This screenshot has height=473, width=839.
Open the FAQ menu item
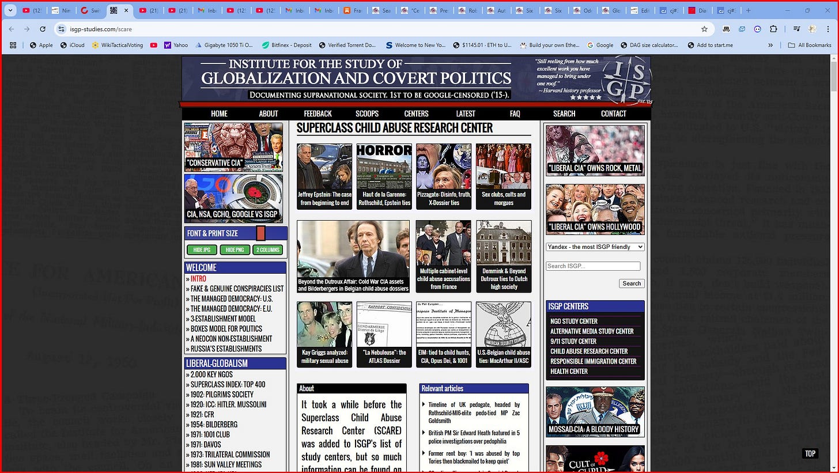click(515, 113)
